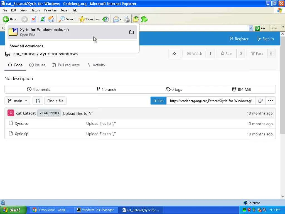Select the HTTPS clone protocol button

tap(158, 101)
